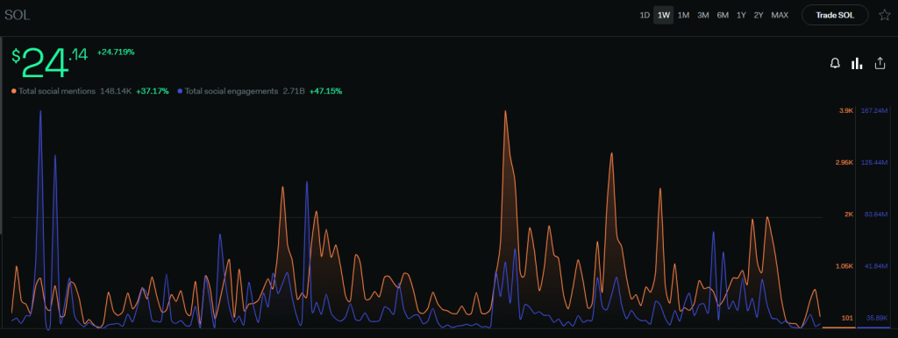
Task: Star SOL as a favorite
Action: [884, 16]
